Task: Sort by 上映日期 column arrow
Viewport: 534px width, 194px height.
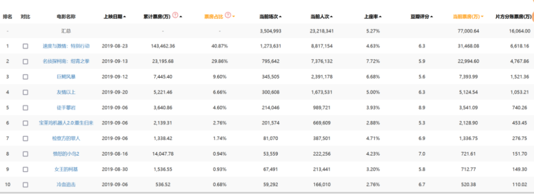Action: click(125, 17)
